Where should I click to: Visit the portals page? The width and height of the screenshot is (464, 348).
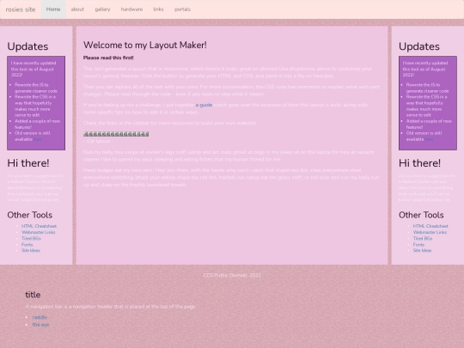click(182, 9)
